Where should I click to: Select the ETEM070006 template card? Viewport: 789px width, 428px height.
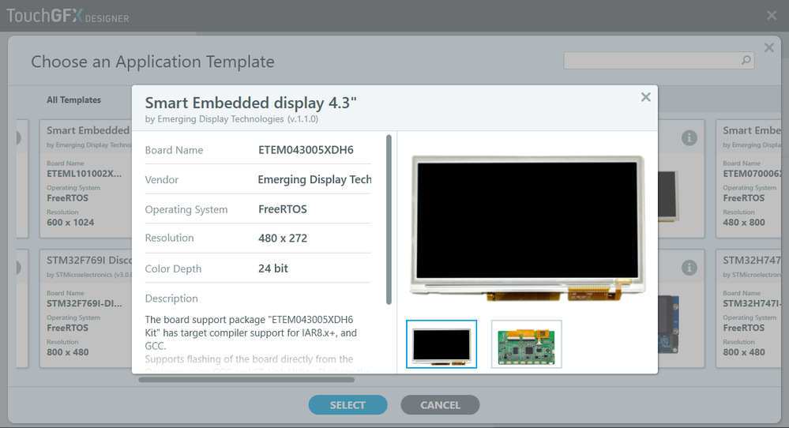pyautogui.click(x=749, y=178)
